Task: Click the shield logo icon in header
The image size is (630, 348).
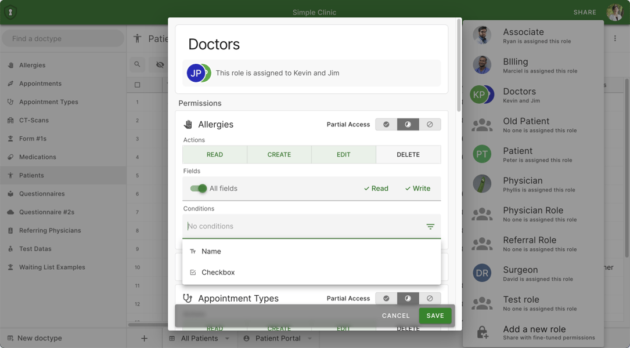Action: (x=10, y=12)
